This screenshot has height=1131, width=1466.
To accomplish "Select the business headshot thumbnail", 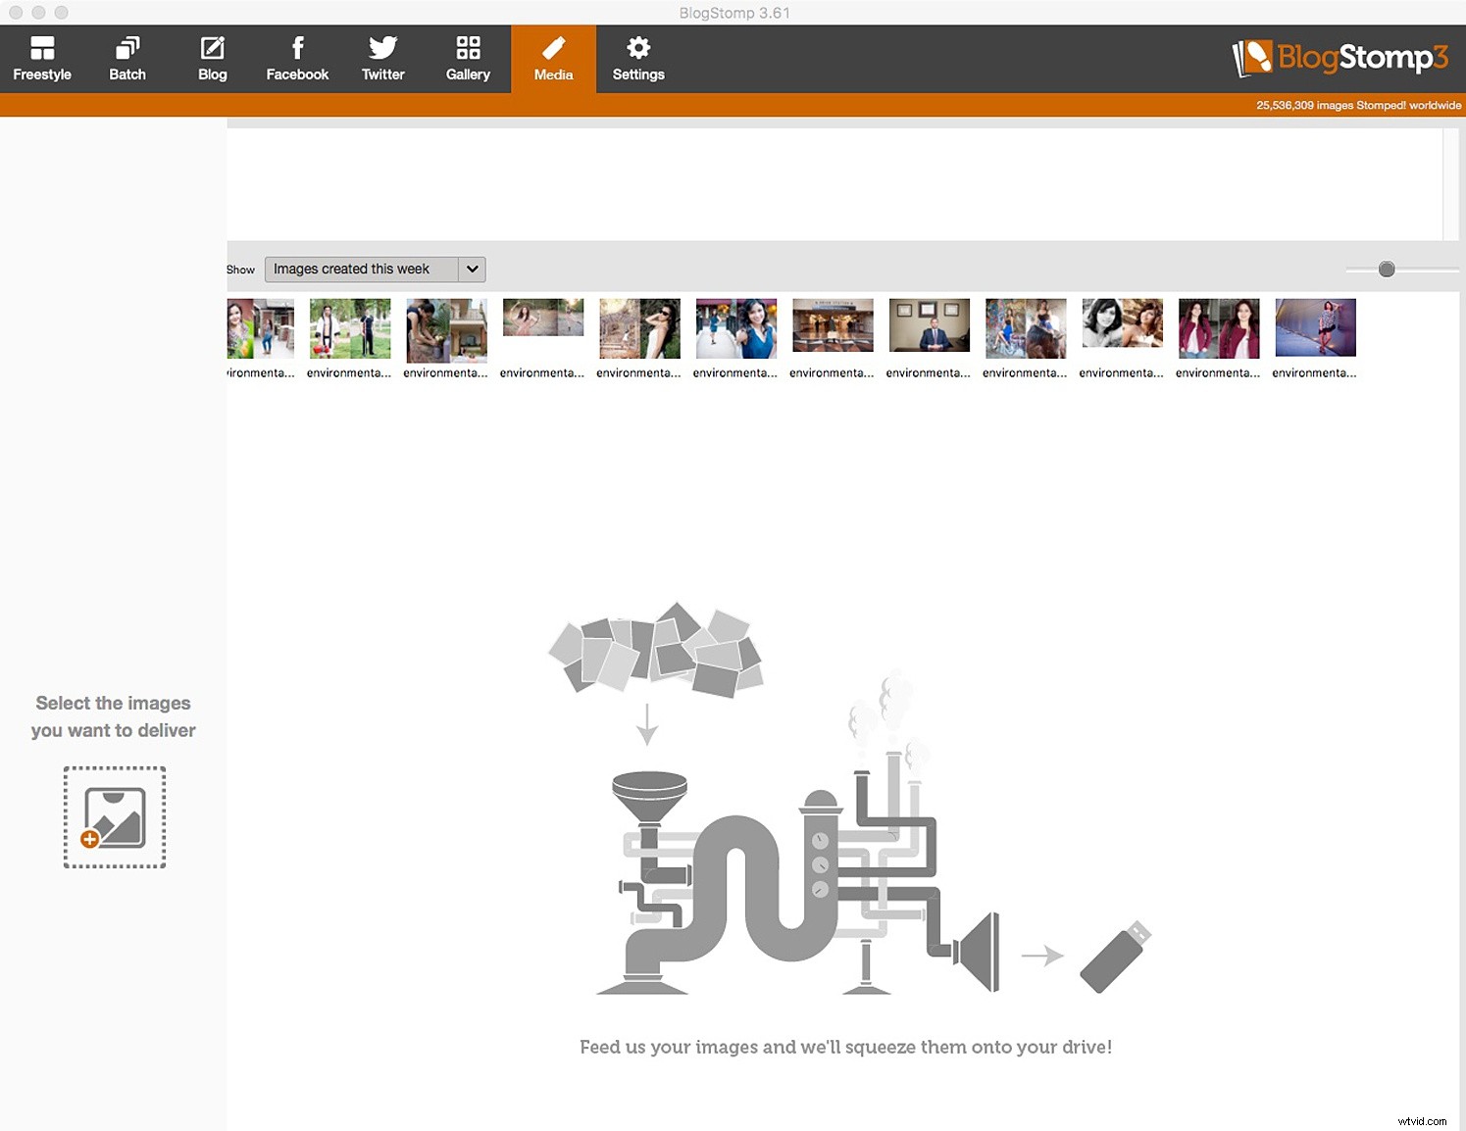I will (x=929, y=324).
